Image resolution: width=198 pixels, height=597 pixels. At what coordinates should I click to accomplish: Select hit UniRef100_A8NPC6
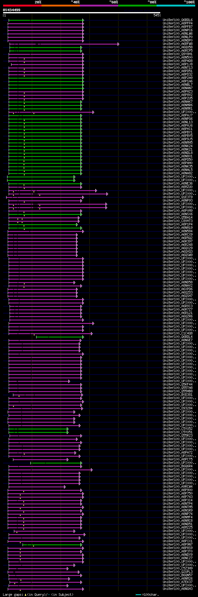[178, 30]
